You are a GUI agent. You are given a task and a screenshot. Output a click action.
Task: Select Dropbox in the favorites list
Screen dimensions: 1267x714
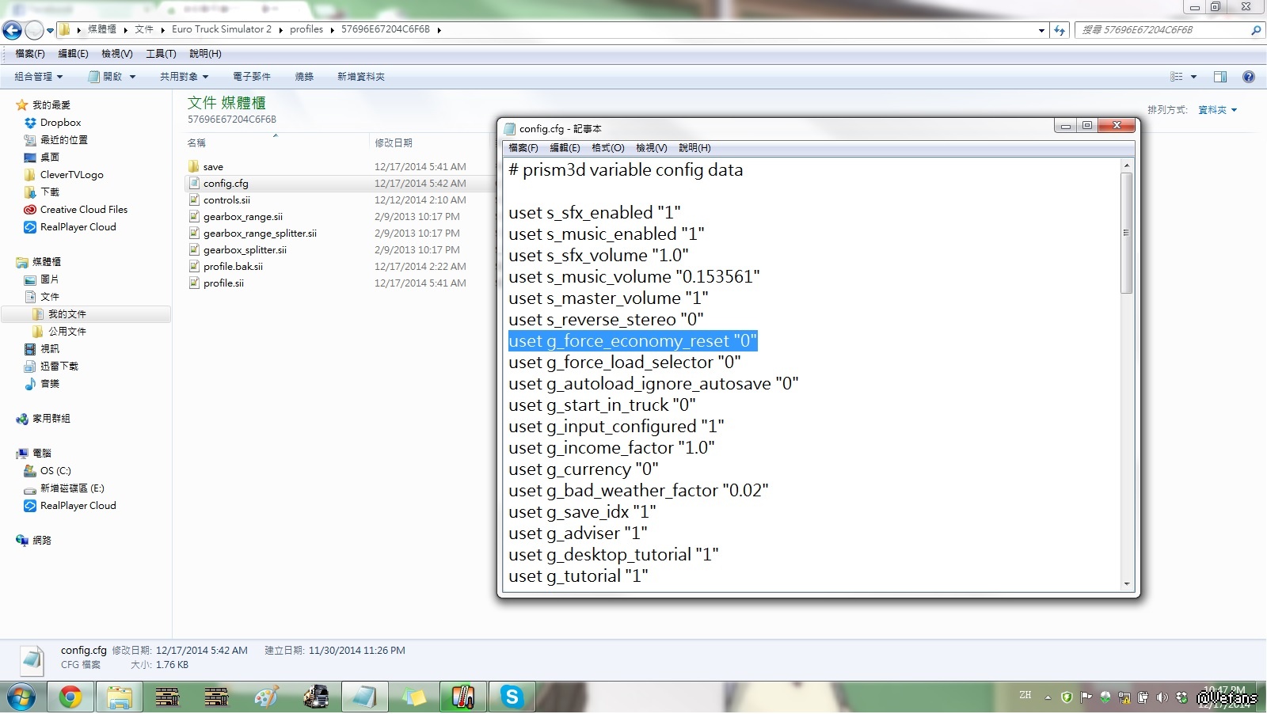click(x=60, y=123)
